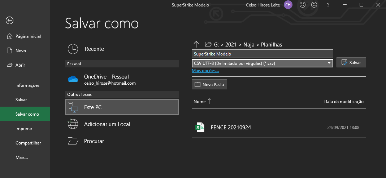Click the Recente clock icon

[73, 49]
